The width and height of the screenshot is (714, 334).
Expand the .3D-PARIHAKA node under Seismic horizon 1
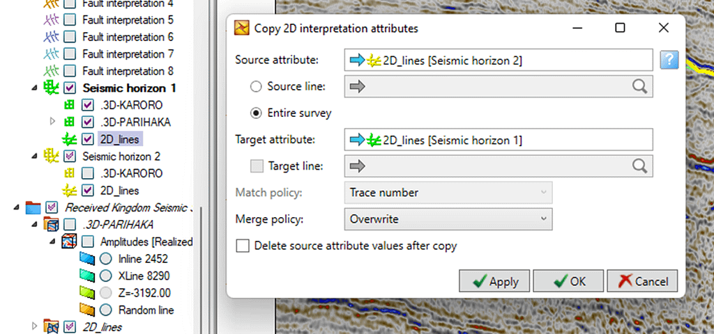(x=52, y=122)
